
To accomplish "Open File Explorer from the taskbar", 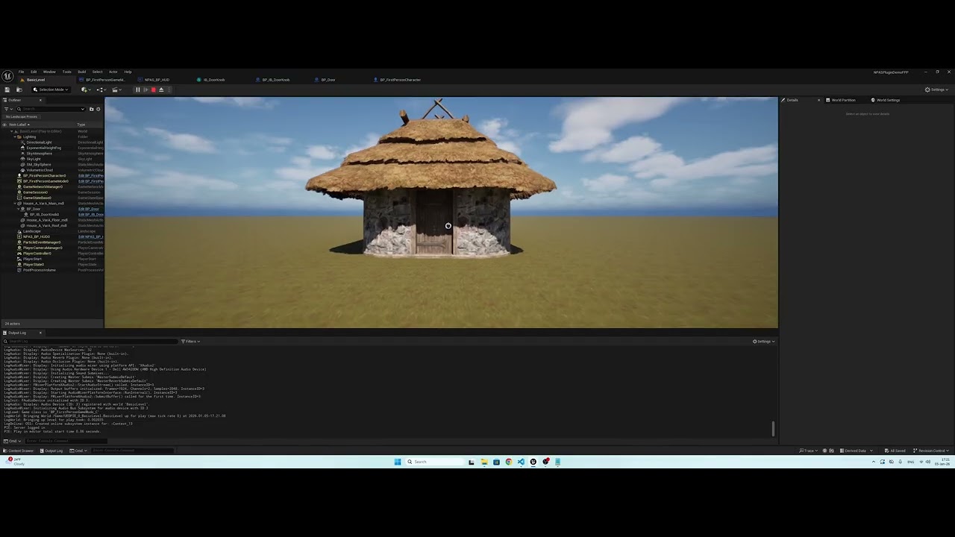I will [x=484, y=462].
